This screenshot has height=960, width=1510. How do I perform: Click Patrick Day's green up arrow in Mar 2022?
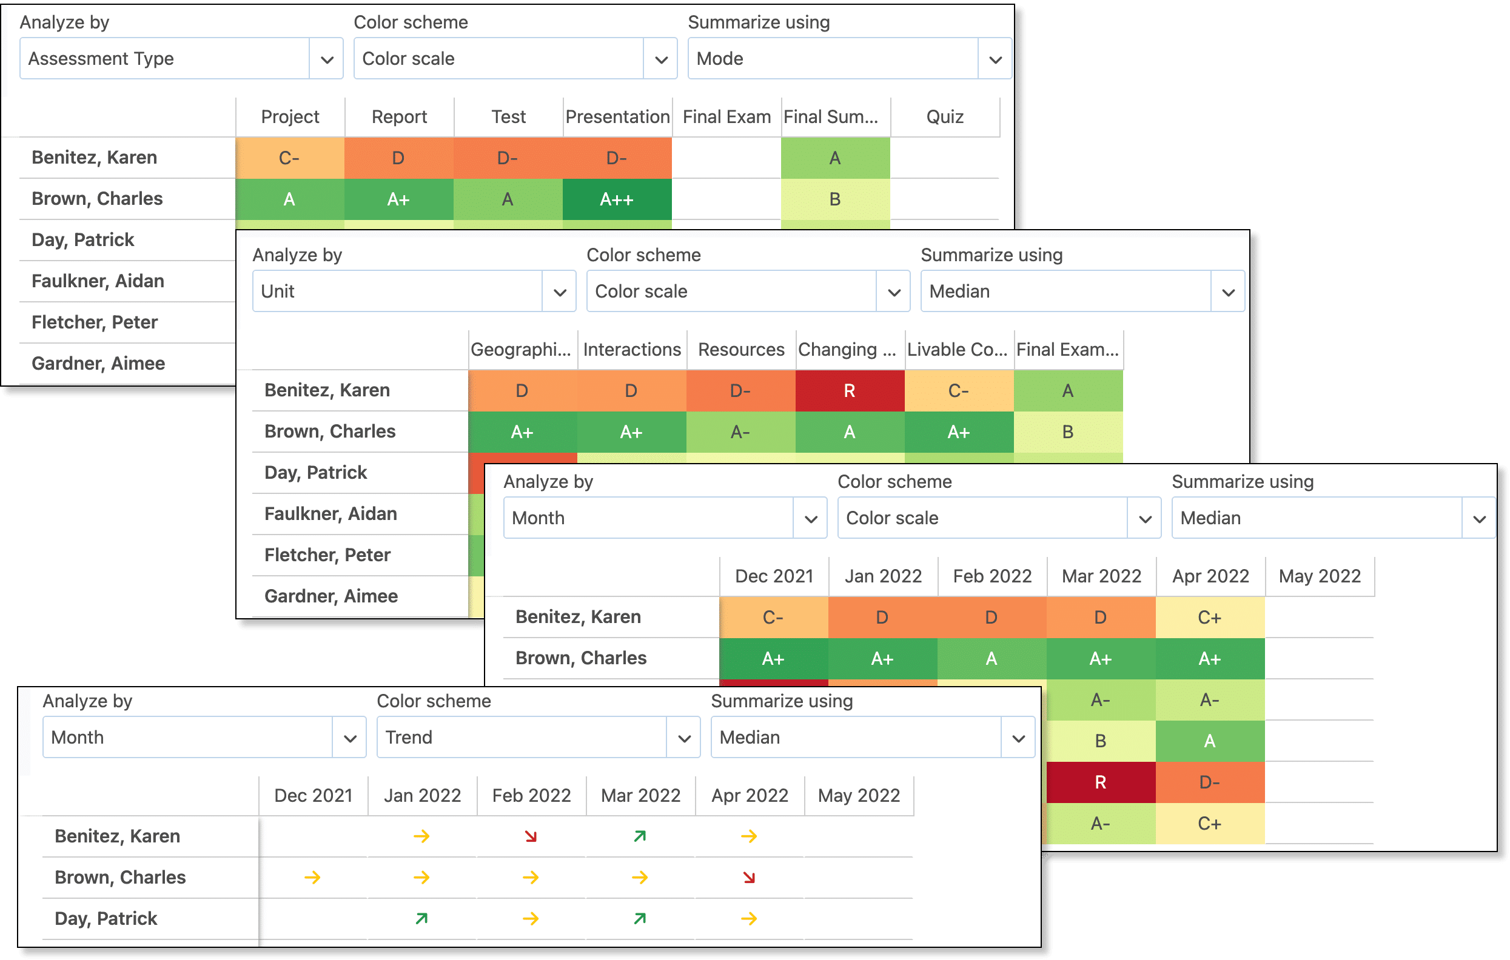coord(640,919)
